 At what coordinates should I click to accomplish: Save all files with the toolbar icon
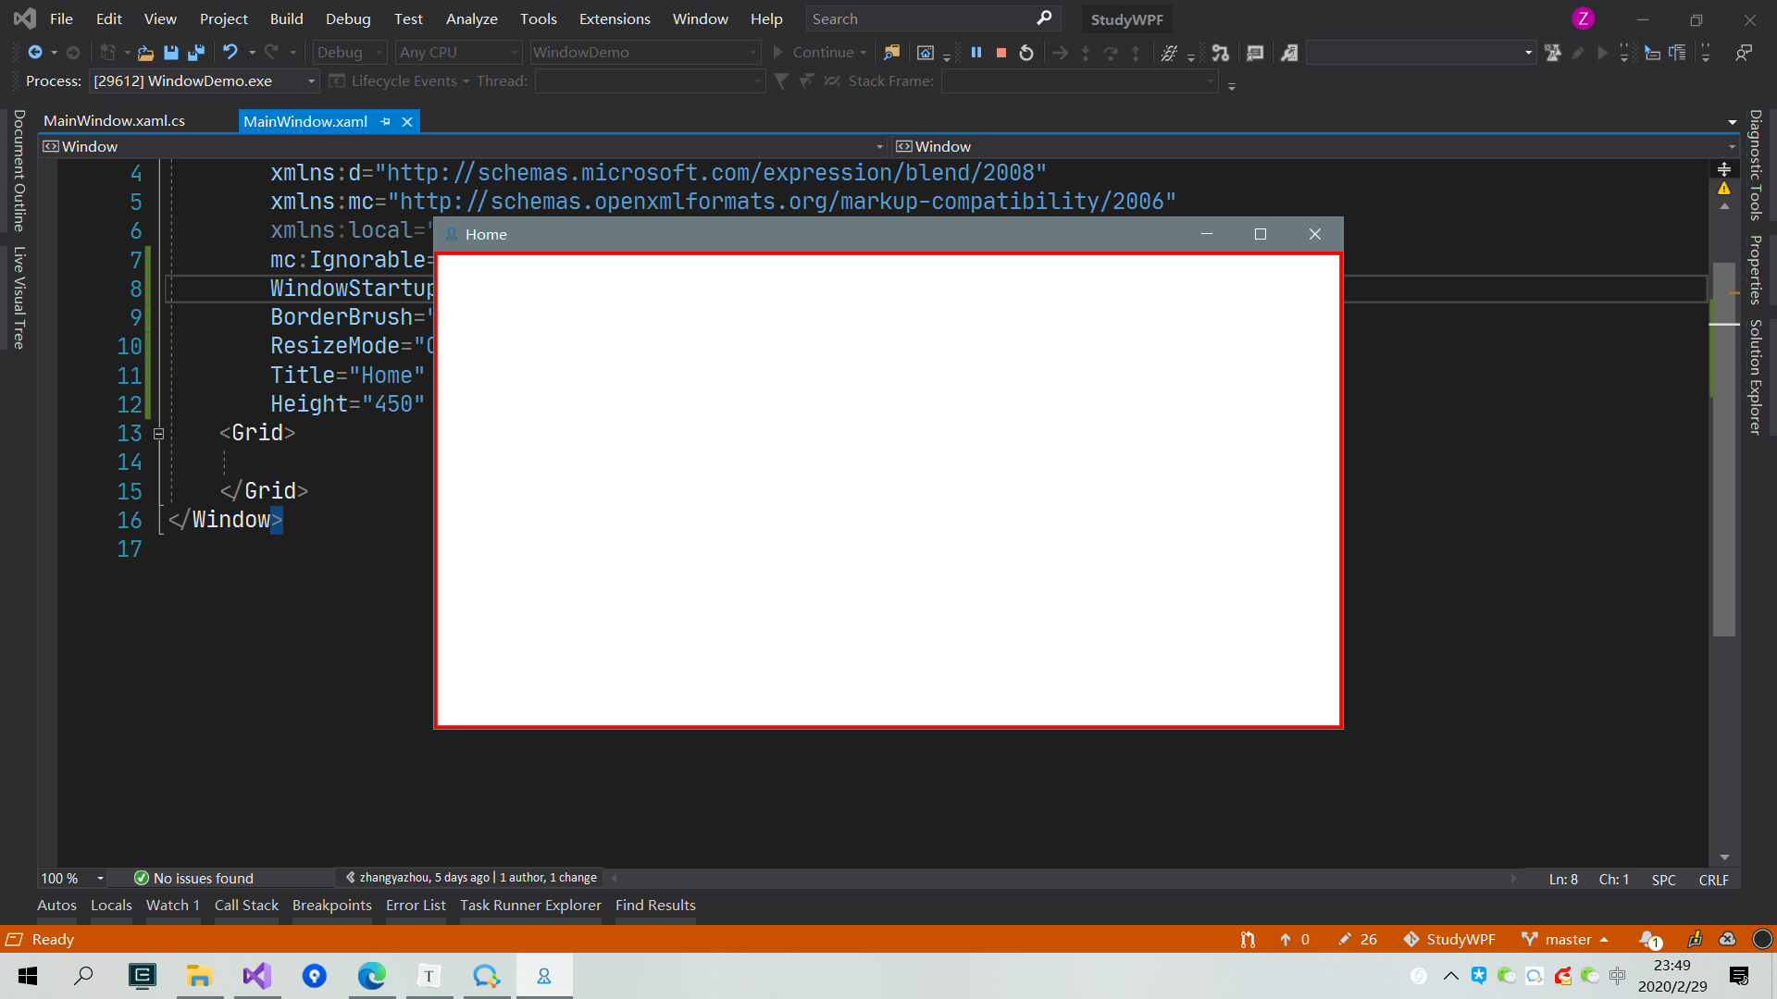[195, 53]
